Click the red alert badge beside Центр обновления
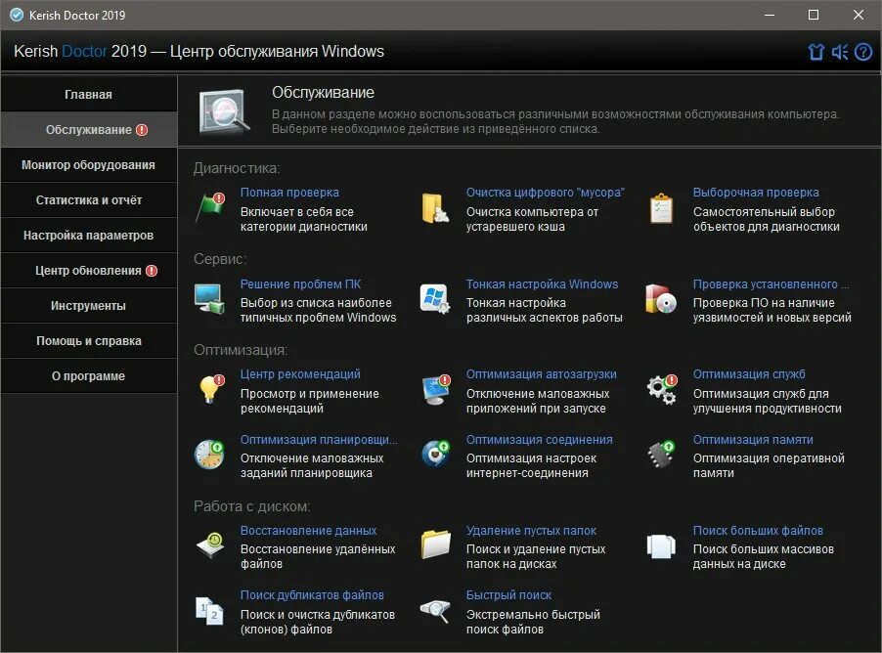882x653 pixels. tap(152, 271)
